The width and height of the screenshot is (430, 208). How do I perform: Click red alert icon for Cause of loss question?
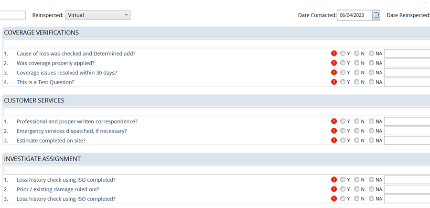click(x=334, y=54)
